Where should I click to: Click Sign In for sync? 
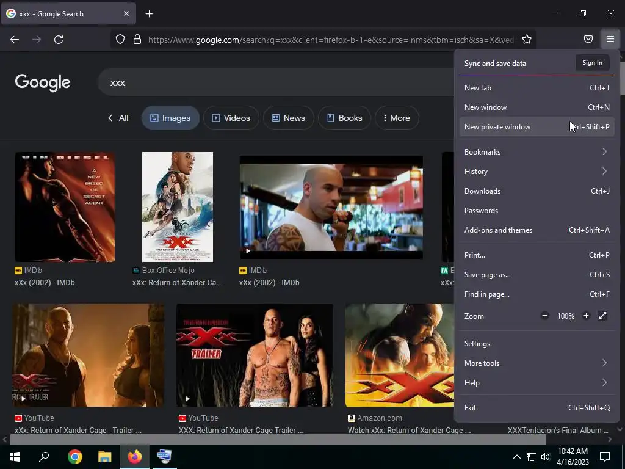pos(592,63)
